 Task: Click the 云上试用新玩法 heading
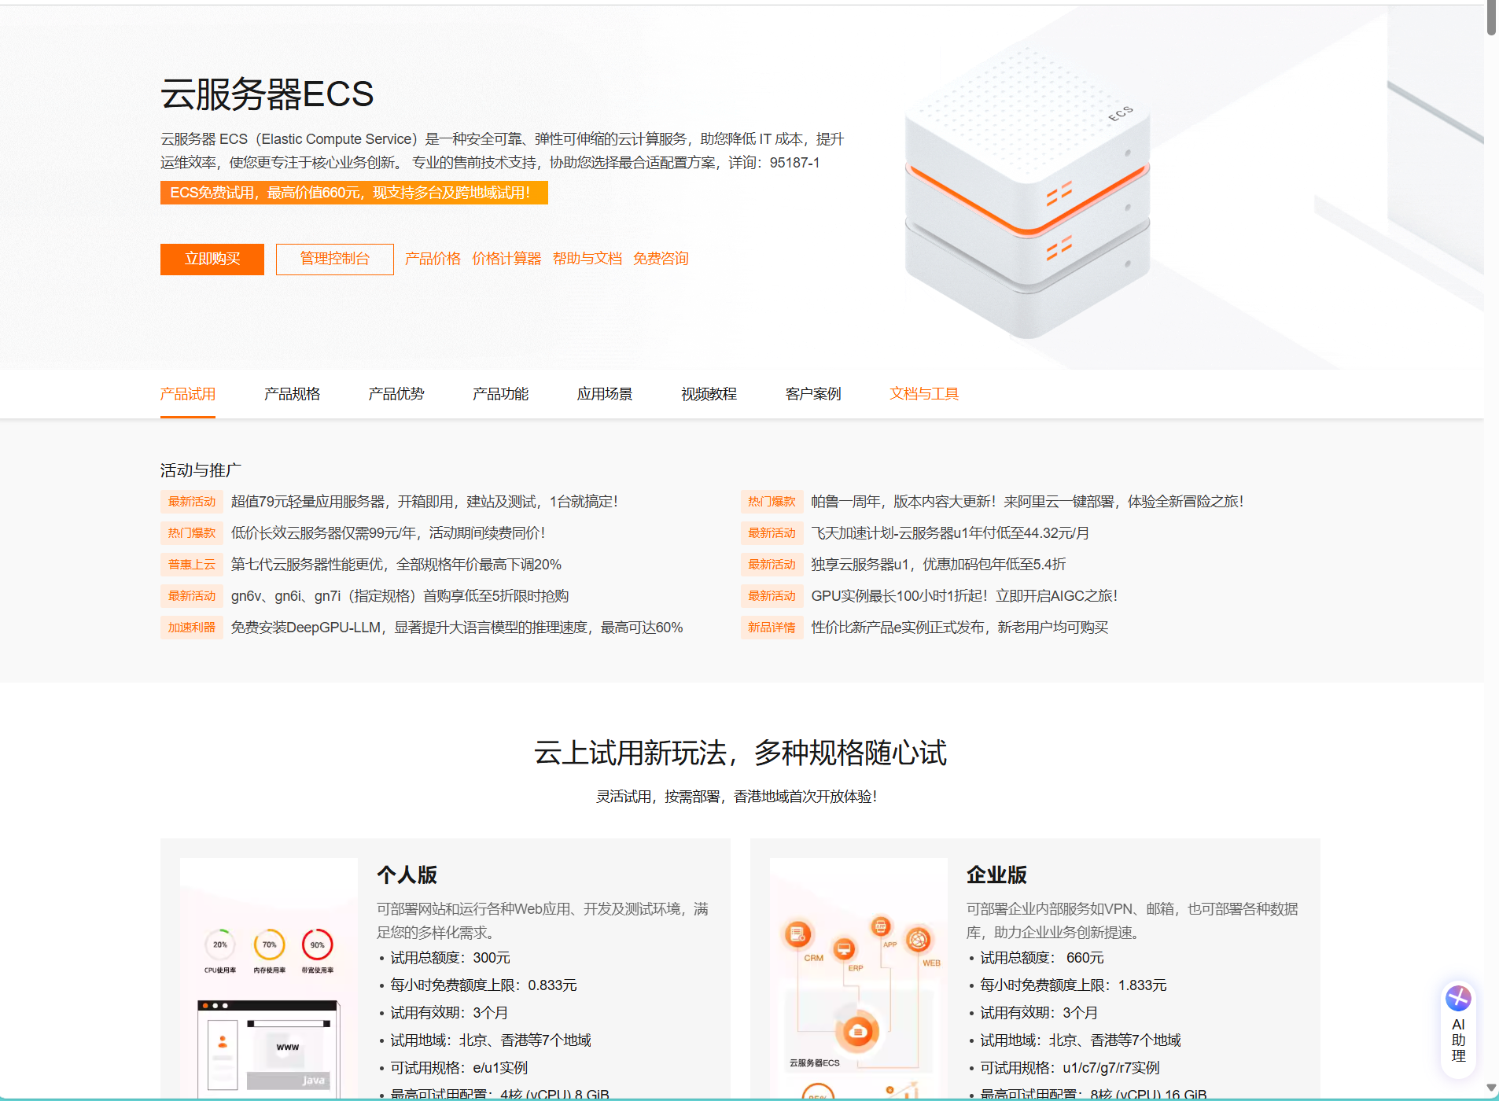pyautogui.click(x=740, y=753)
